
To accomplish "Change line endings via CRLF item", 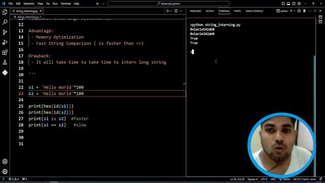I will point(273,179).
